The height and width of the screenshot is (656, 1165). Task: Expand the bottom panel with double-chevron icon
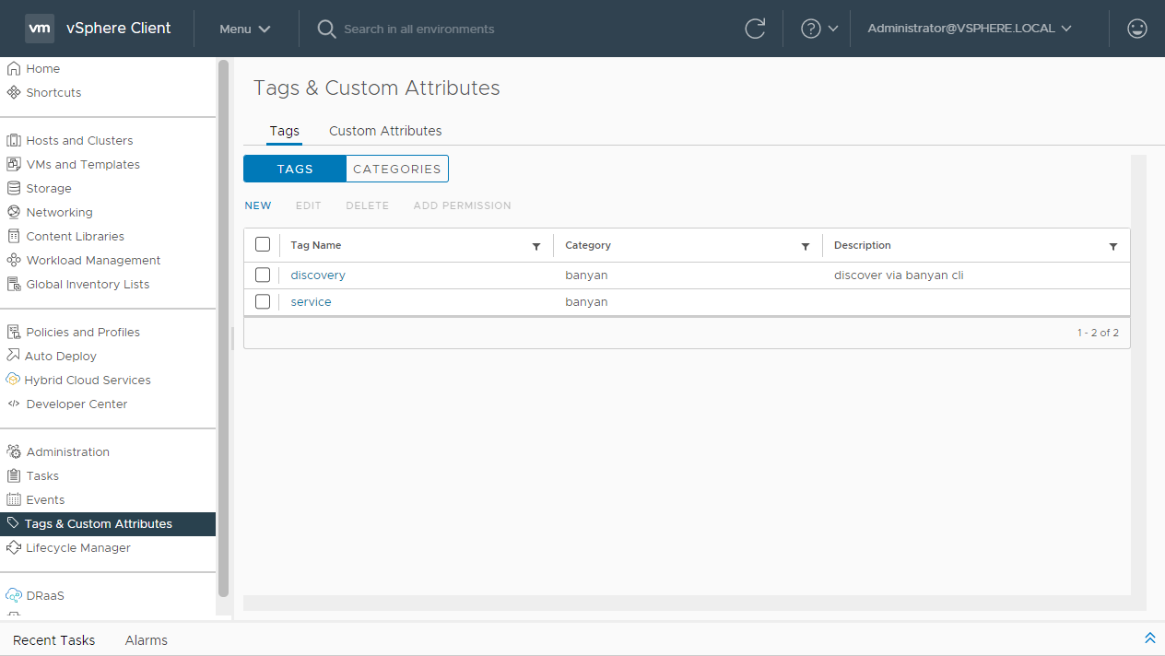(1149, 638)
